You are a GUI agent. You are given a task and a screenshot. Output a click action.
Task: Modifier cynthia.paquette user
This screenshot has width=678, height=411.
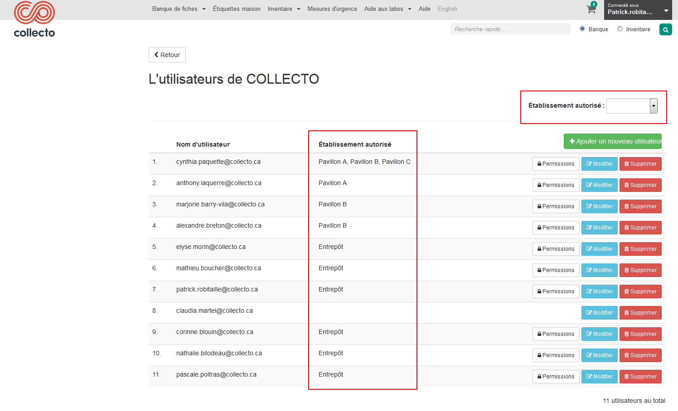coord(600,164)
